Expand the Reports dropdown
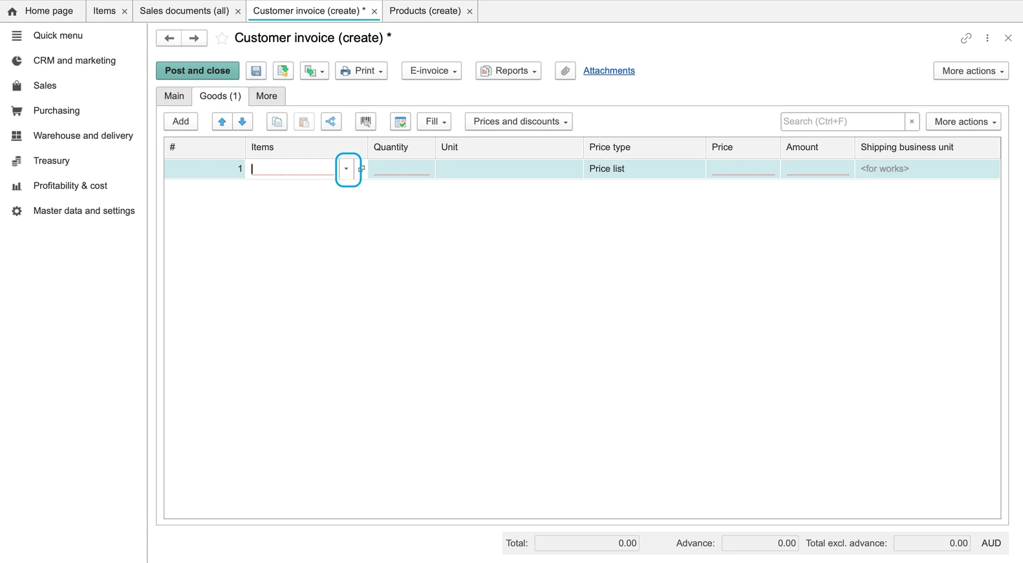Viewport: 1023px width, 563px height. coord(508,70)
